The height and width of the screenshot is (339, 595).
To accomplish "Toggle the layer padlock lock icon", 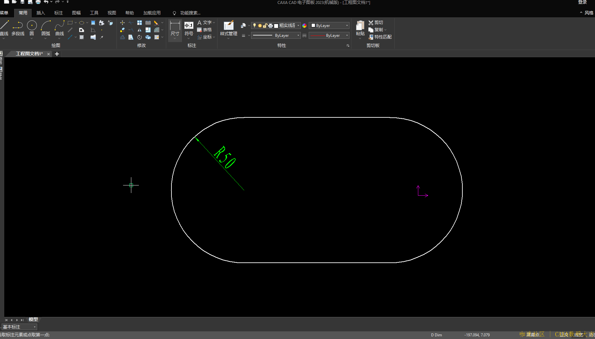I will point(265,25).
